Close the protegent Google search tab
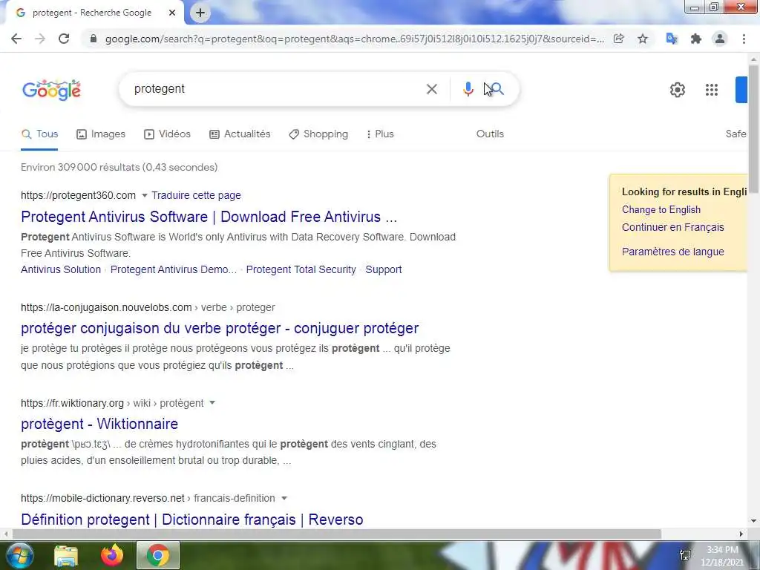This screenshot has height=570, width=760. (172, 13)
